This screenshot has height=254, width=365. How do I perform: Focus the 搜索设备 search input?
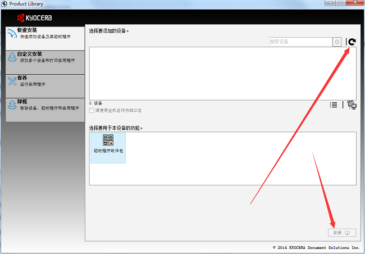pos(300,42)
